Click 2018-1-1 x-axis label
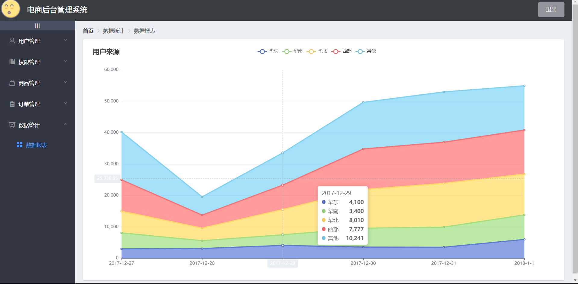 [524, 263]
